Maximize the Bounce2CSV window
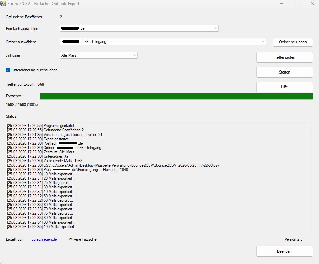This screenshot has width=319, height=264. [x=296, y=3]
